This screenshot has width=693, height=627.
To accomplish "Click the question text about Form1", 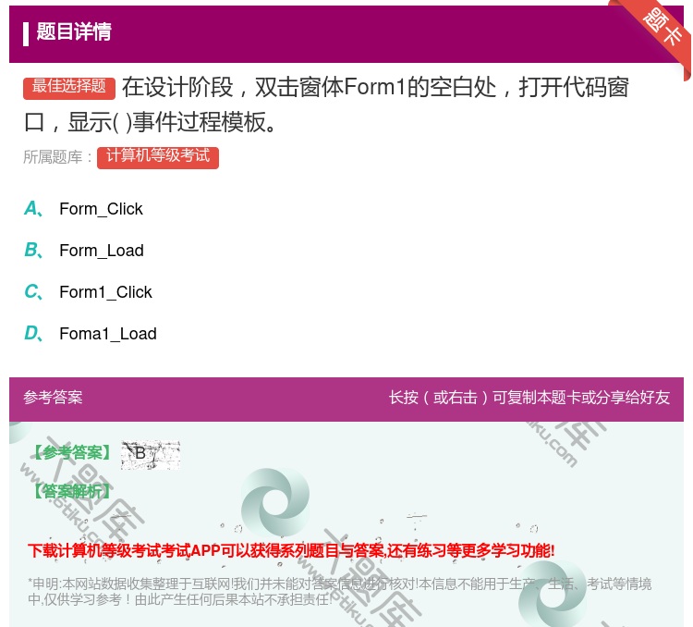I will point(326,104).
